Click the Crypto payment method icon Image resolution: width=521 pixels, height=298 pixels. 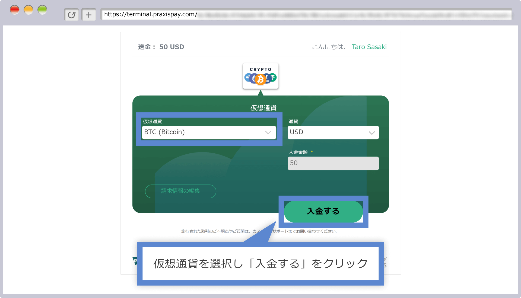[x=260, y=76]
